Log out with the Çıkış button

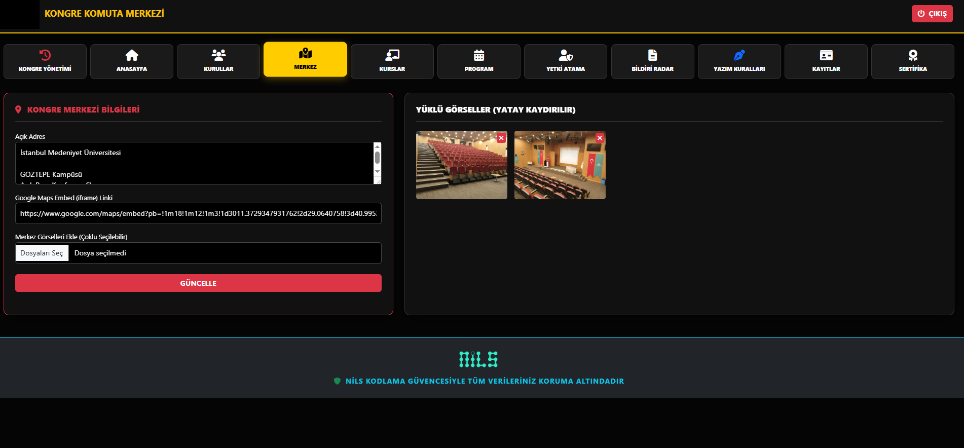coord(932,14)
